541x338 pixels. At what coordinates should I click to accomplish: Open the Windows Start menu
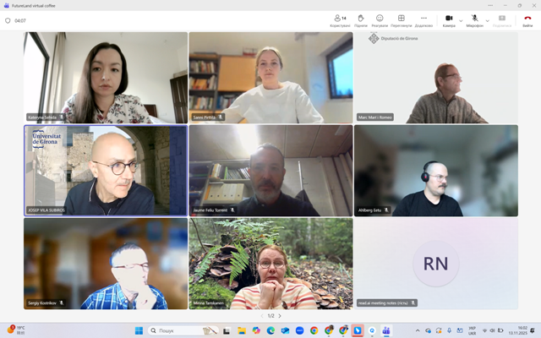pos(139,330)
